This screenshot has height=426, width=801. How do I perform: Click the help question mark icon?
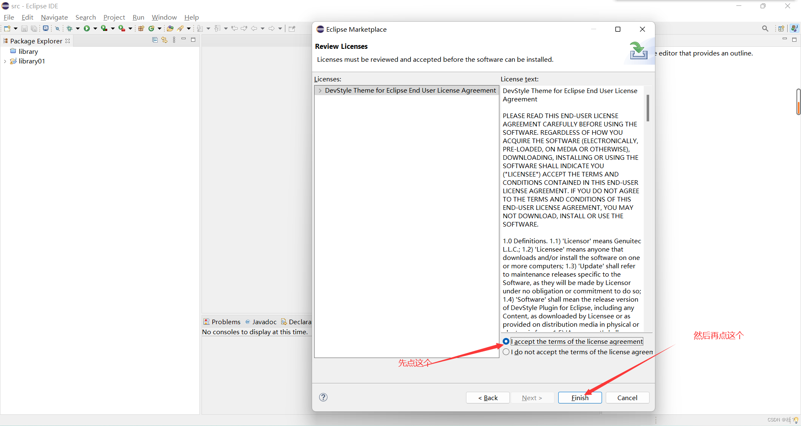[x=323, y=397]
